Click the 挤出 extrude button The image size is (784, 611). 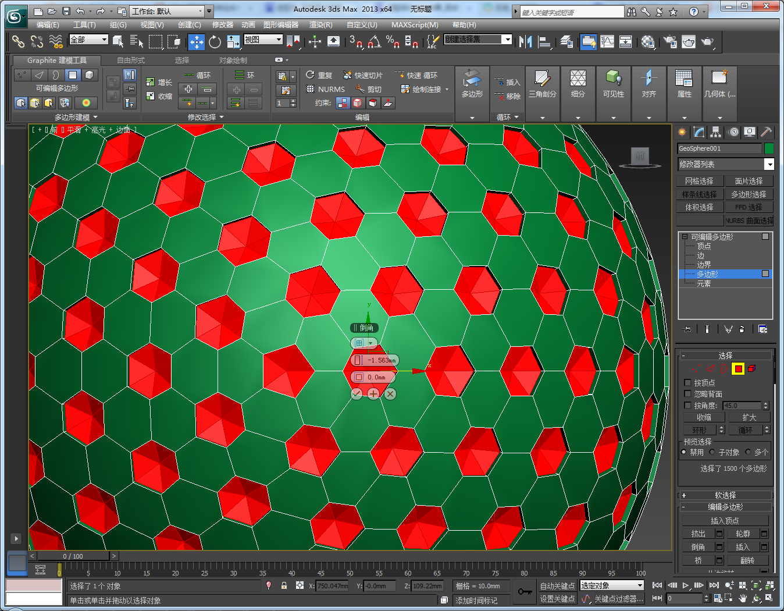coord(699,534)
